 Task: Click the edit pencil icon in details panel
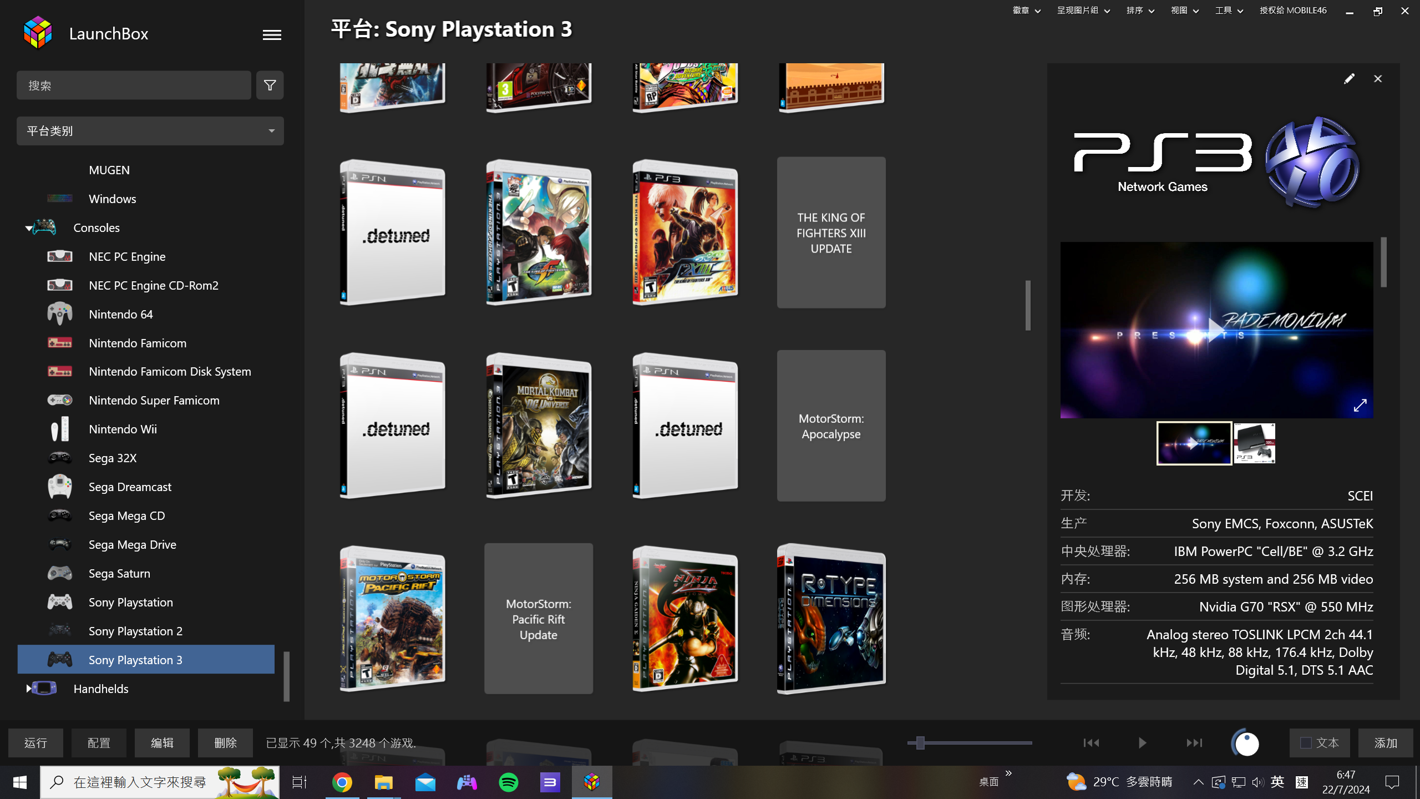(x=1349, y=79)
